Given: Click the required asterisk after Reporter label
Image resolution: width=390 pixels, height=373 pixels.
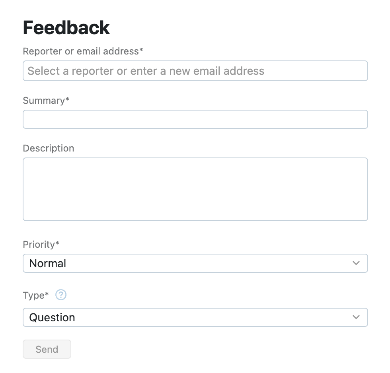Looking at the screenshot, I should point(141,51).
